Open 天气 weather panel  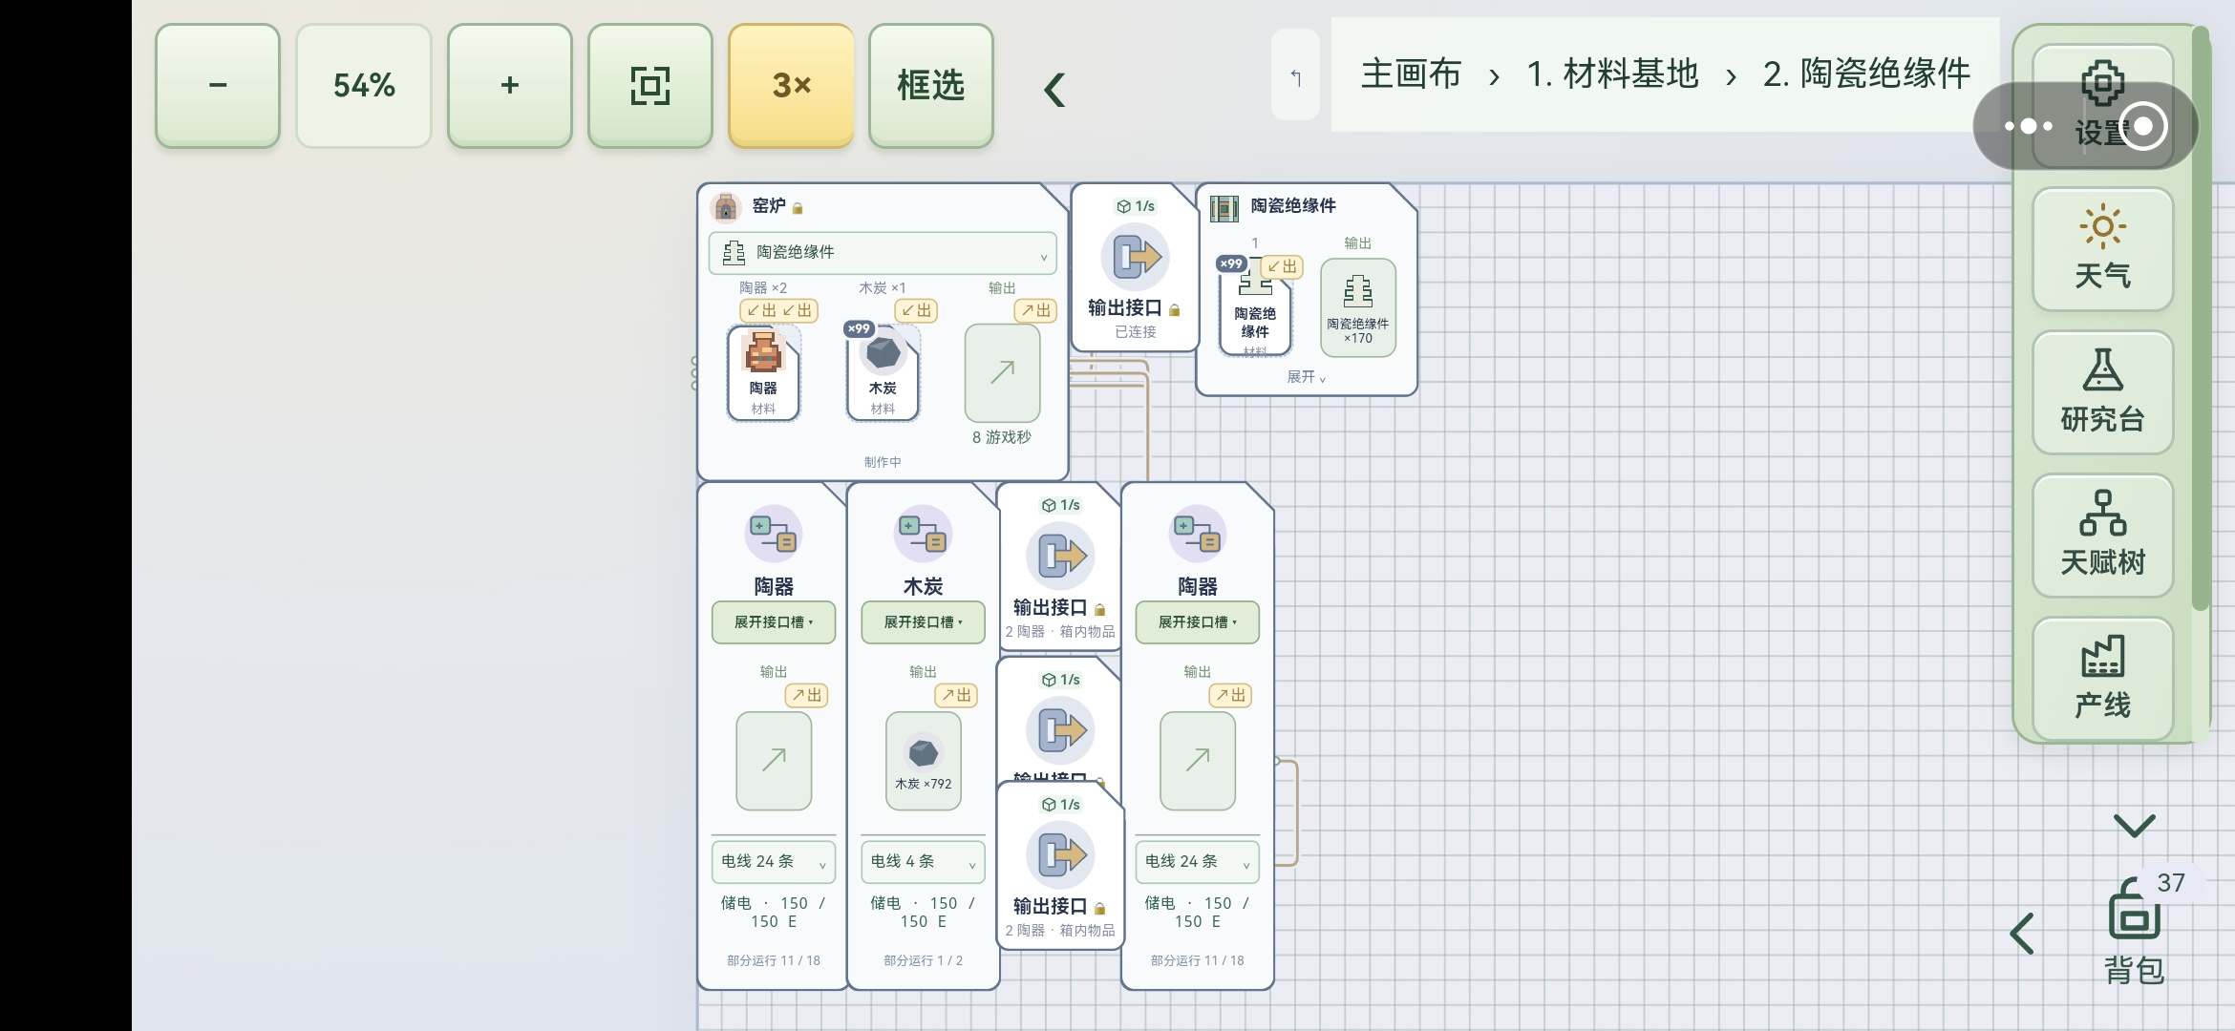coord(2102,249)
